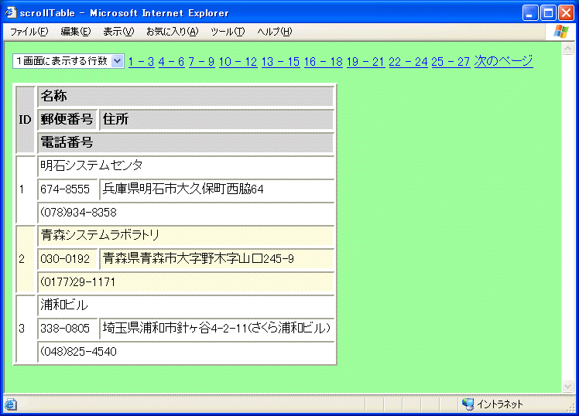
Task: Click ID cell of 明石システムセンタ row
Action: pyautogui.click(x=25, y=189)
